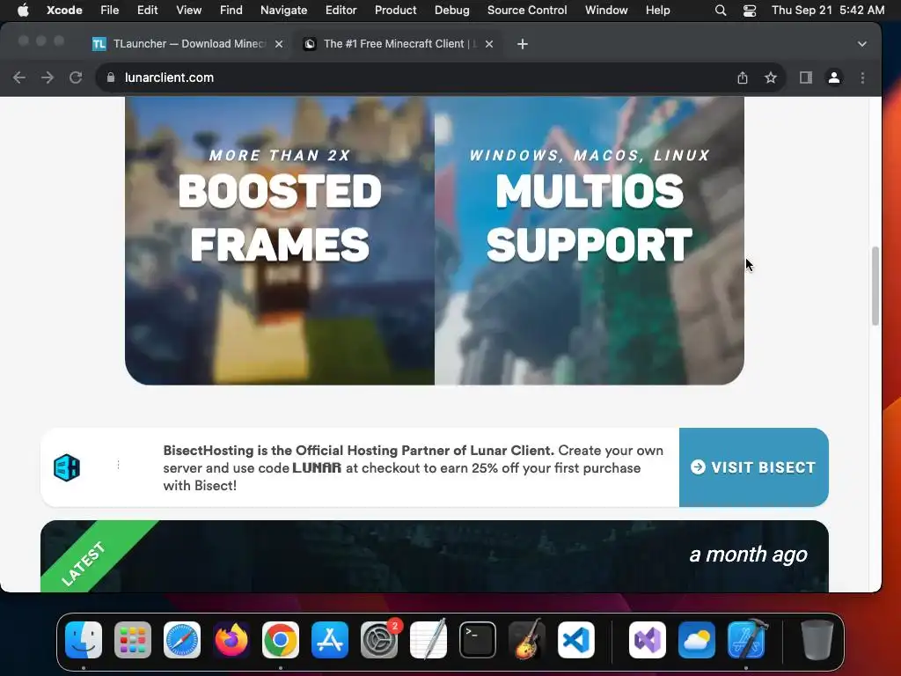Open Control Center in menu bar

point(750,11)
